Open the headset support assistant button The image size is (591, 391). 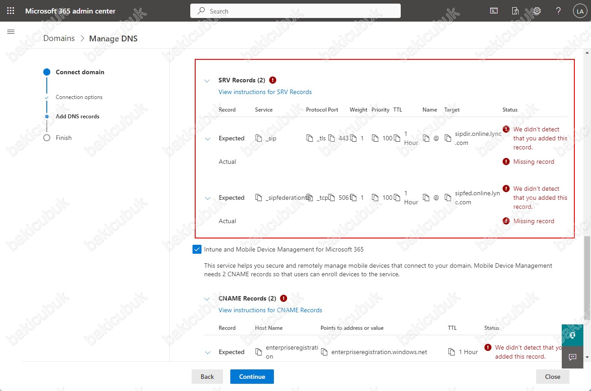click(x=573, y=335)
